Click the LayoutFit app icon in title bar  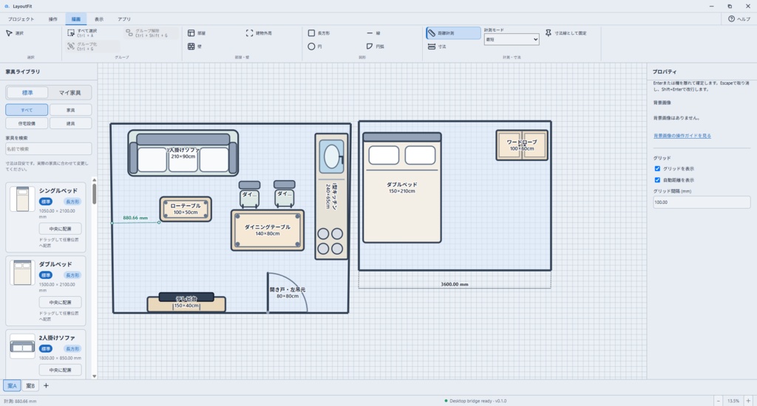pos(7,6)
